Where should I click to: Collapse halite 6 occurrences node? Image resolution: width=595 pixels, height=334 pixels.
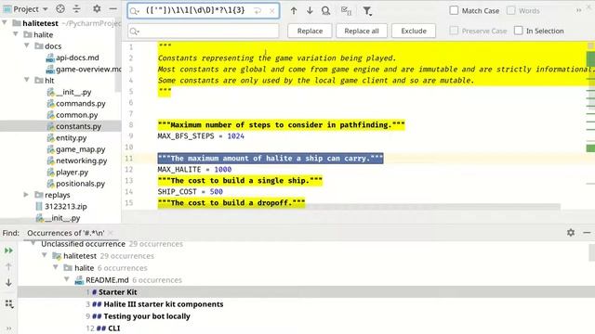(56, 268)
